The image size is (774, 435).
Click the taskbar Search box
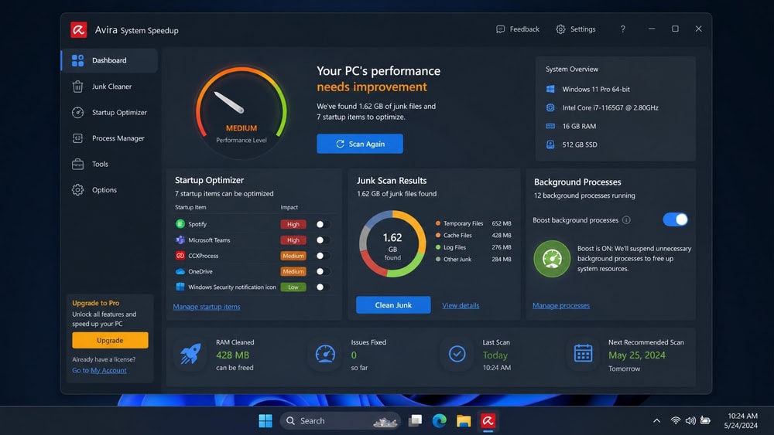pos(341,421)
